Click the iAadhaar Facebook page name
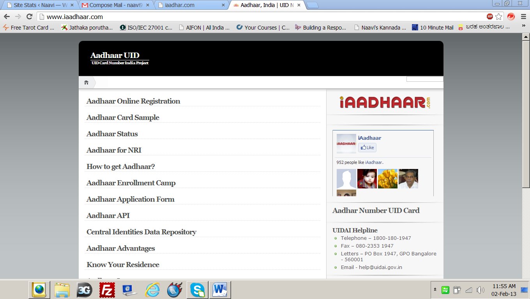This screenshot has width=530, height=299. tap(369, 138)
